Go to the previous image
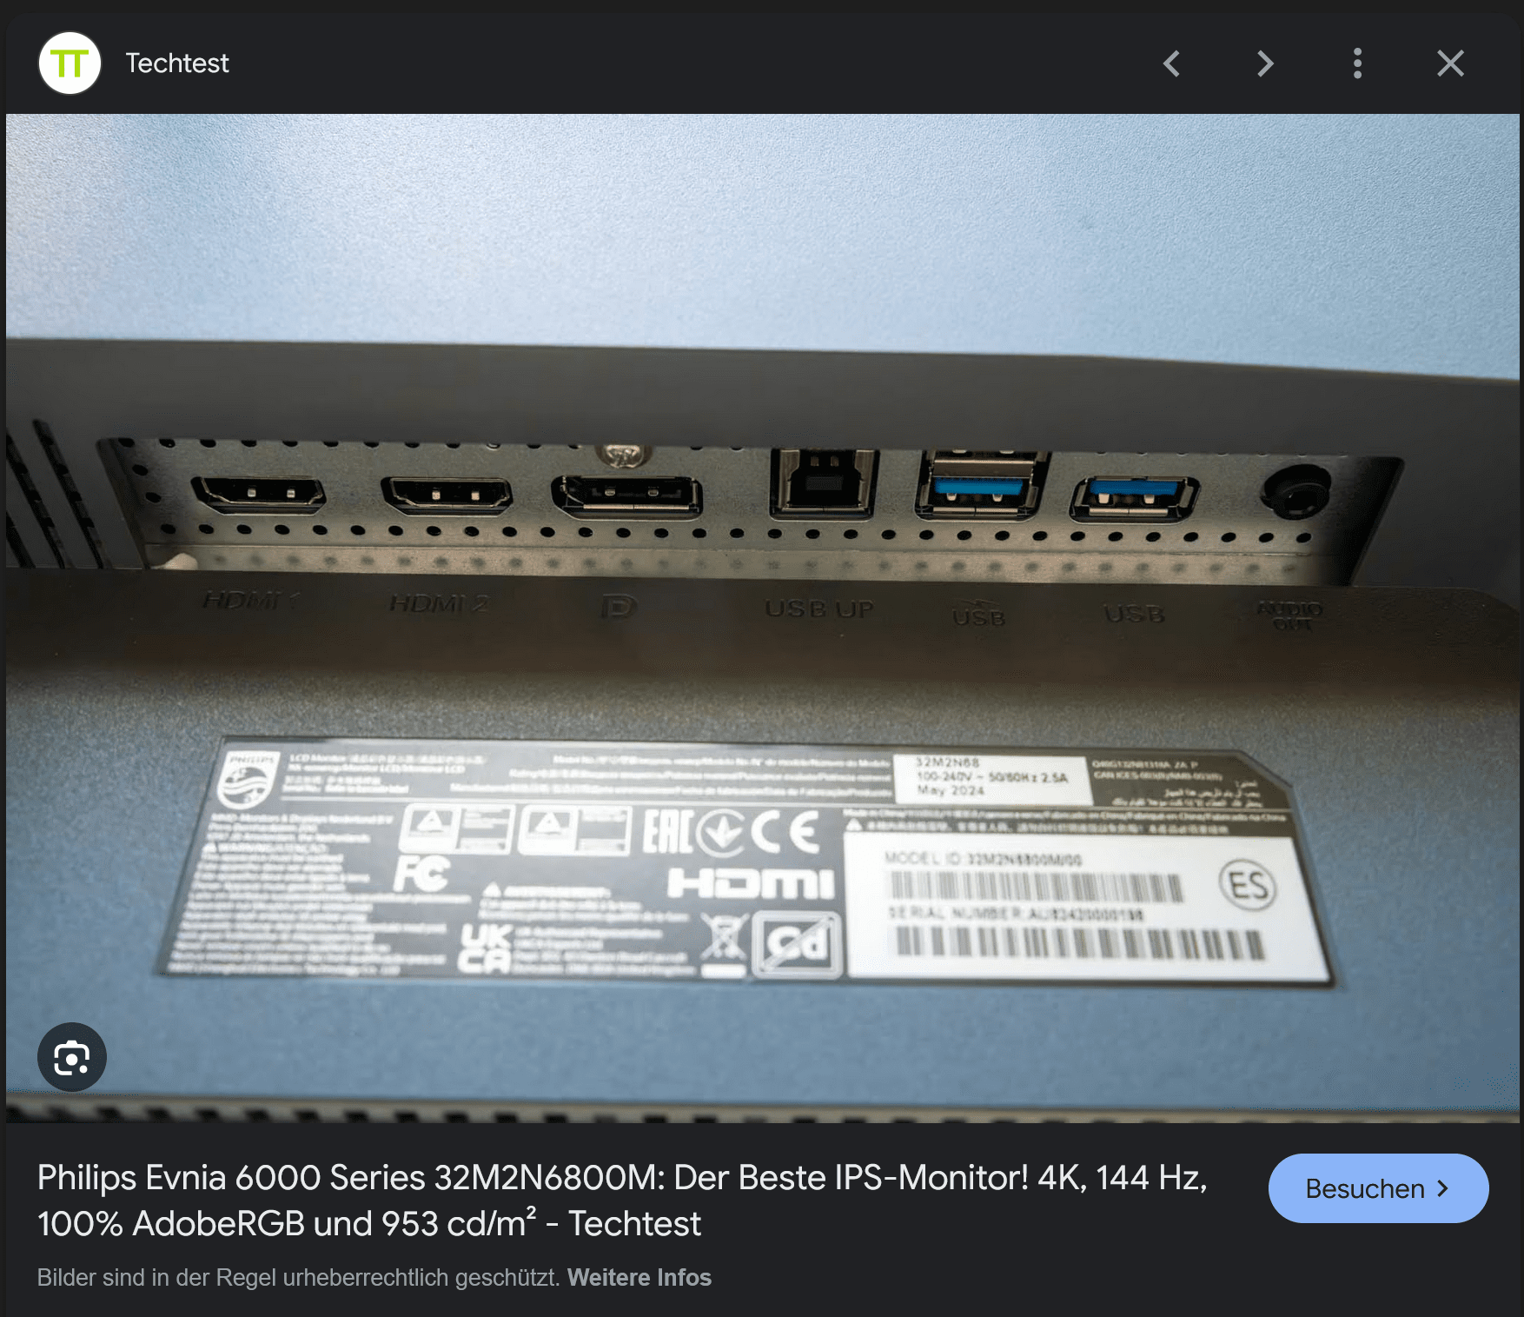This screenshot has height=1317, width=1524. 1172,63
